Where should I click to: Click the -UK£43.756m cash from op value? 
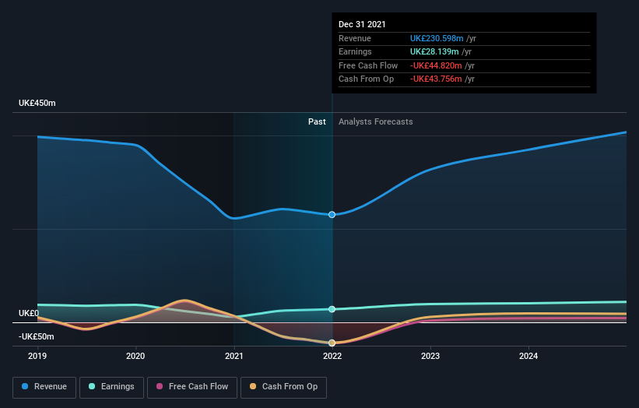point(436,79)
